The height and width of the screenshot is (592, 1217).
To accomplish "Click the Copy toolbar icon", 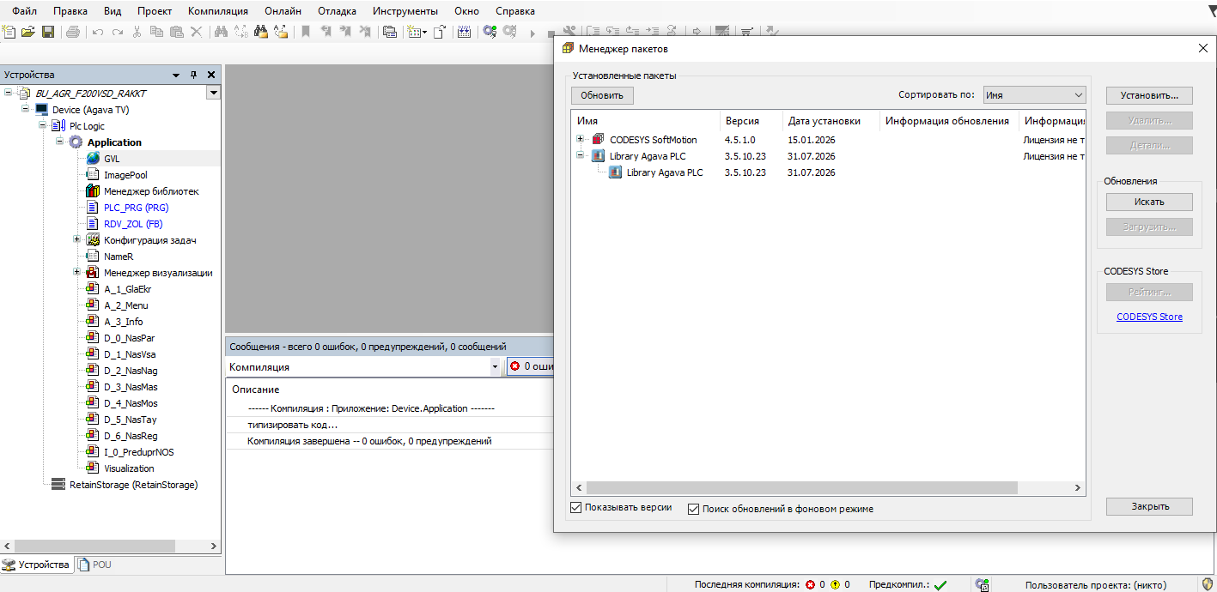I will coord(156,32).
